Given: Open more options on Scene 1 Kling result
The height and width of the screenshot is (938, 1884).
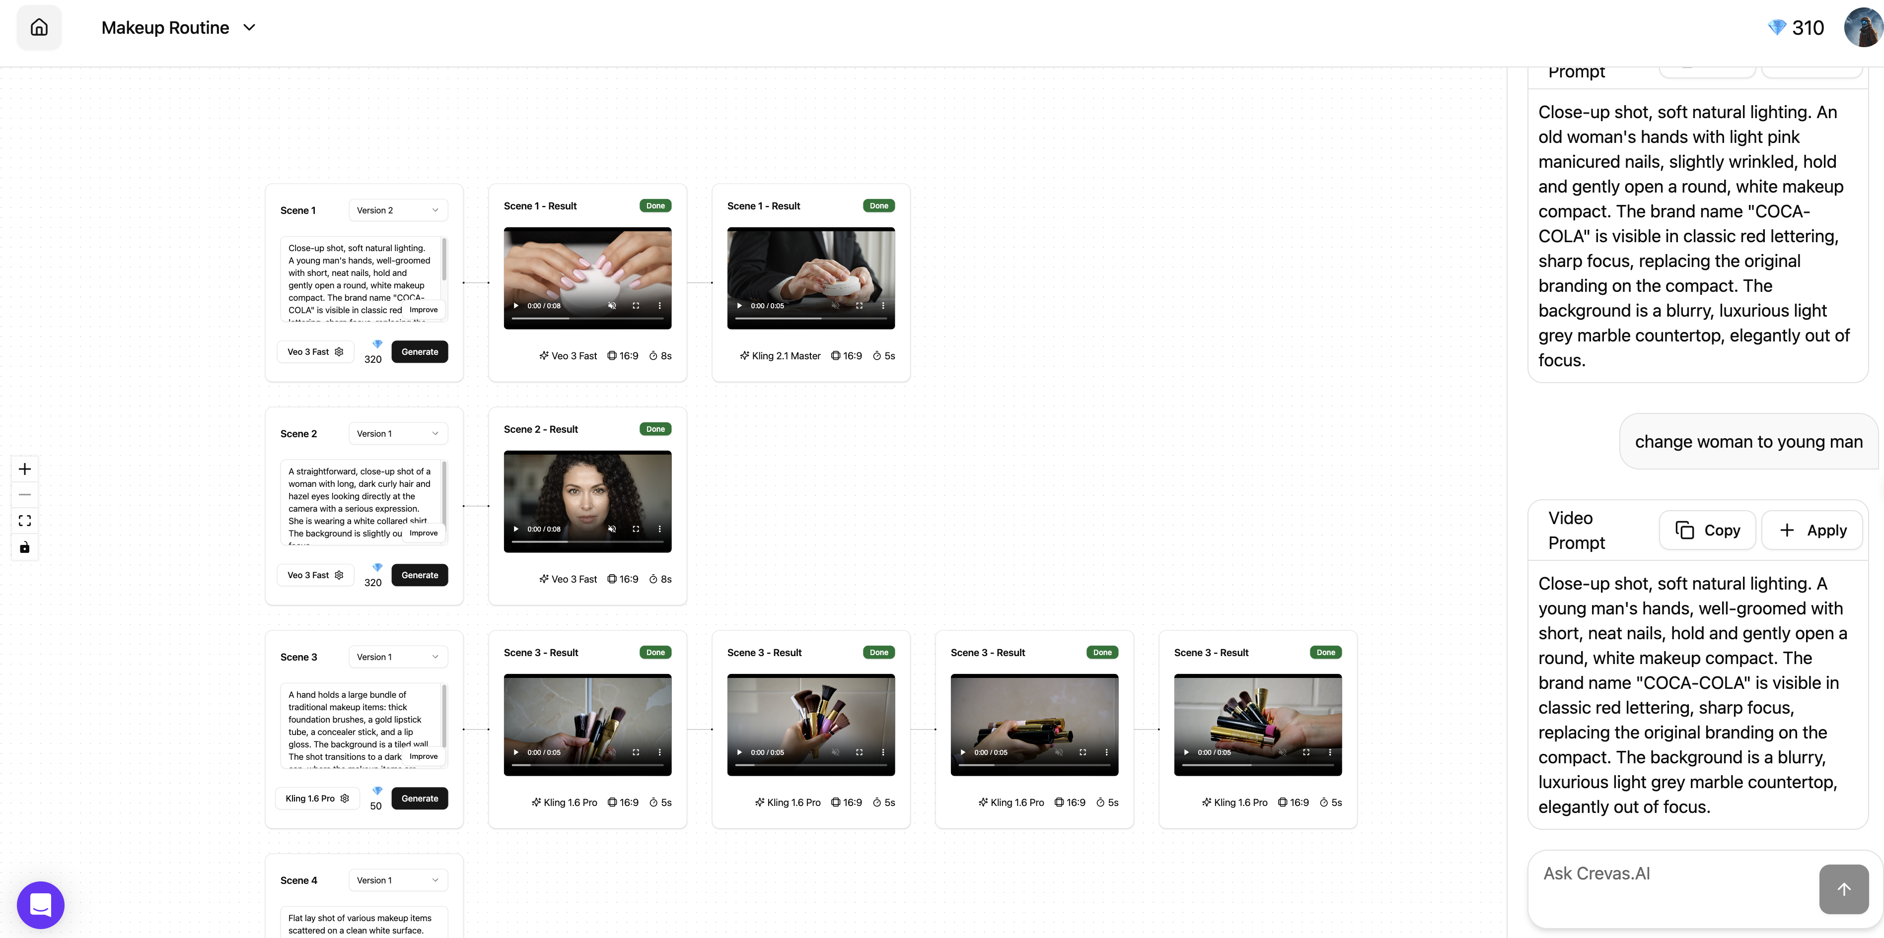Looking at the screenshot, I should 883,306.
